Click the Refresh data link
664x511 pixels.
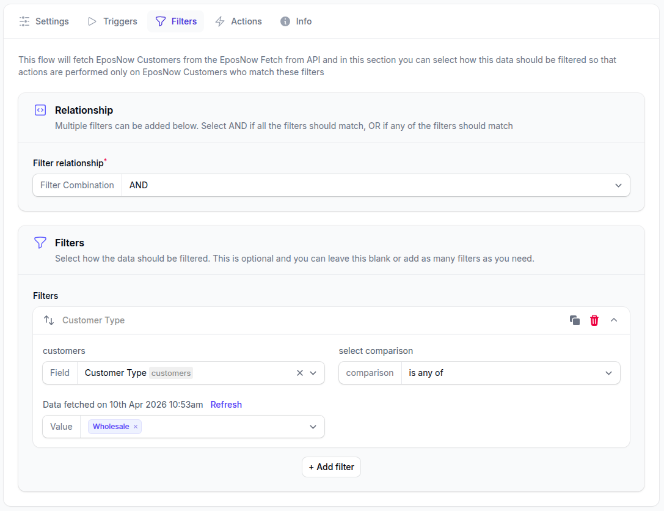[226, 405]
